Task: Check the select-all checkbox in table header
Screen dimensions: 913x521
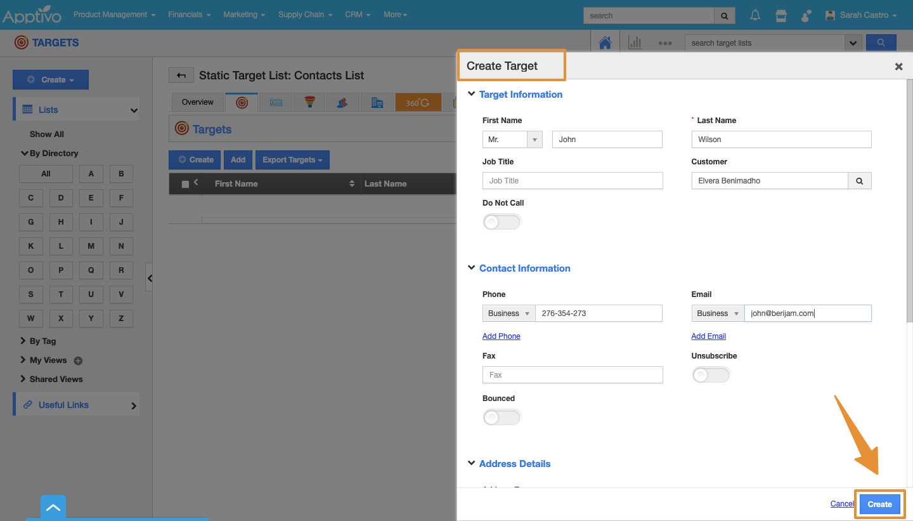Action: pyautogui.click(x=185, y=184)
